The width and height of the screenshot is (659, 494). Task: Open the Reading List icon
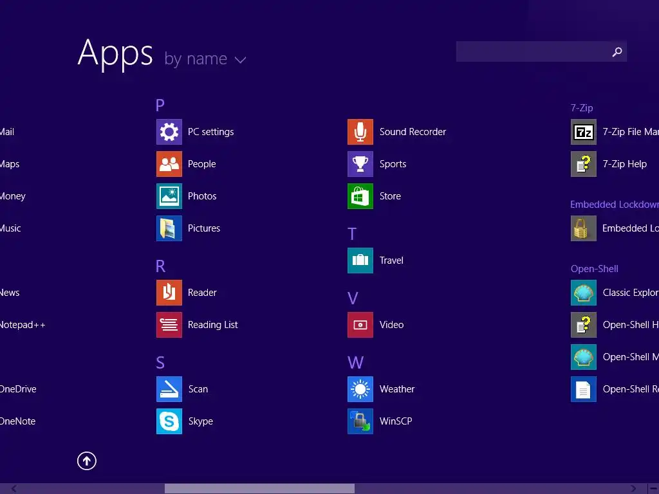pos(169,325)
